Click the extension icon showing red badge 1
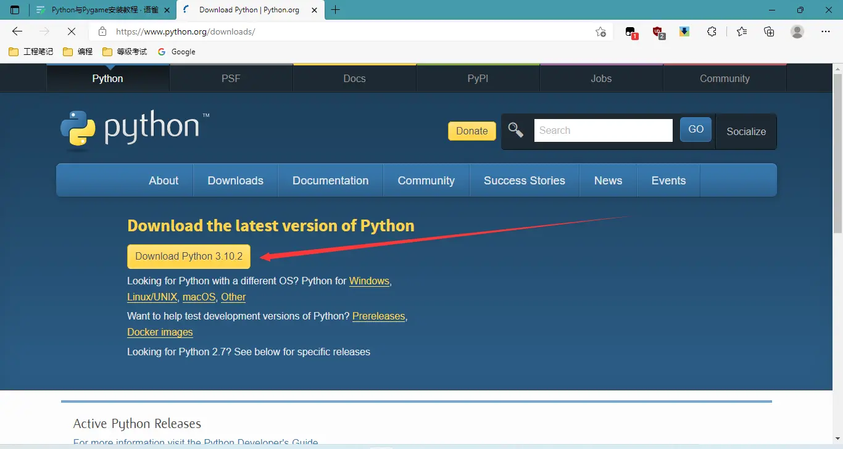 point(631,31)
